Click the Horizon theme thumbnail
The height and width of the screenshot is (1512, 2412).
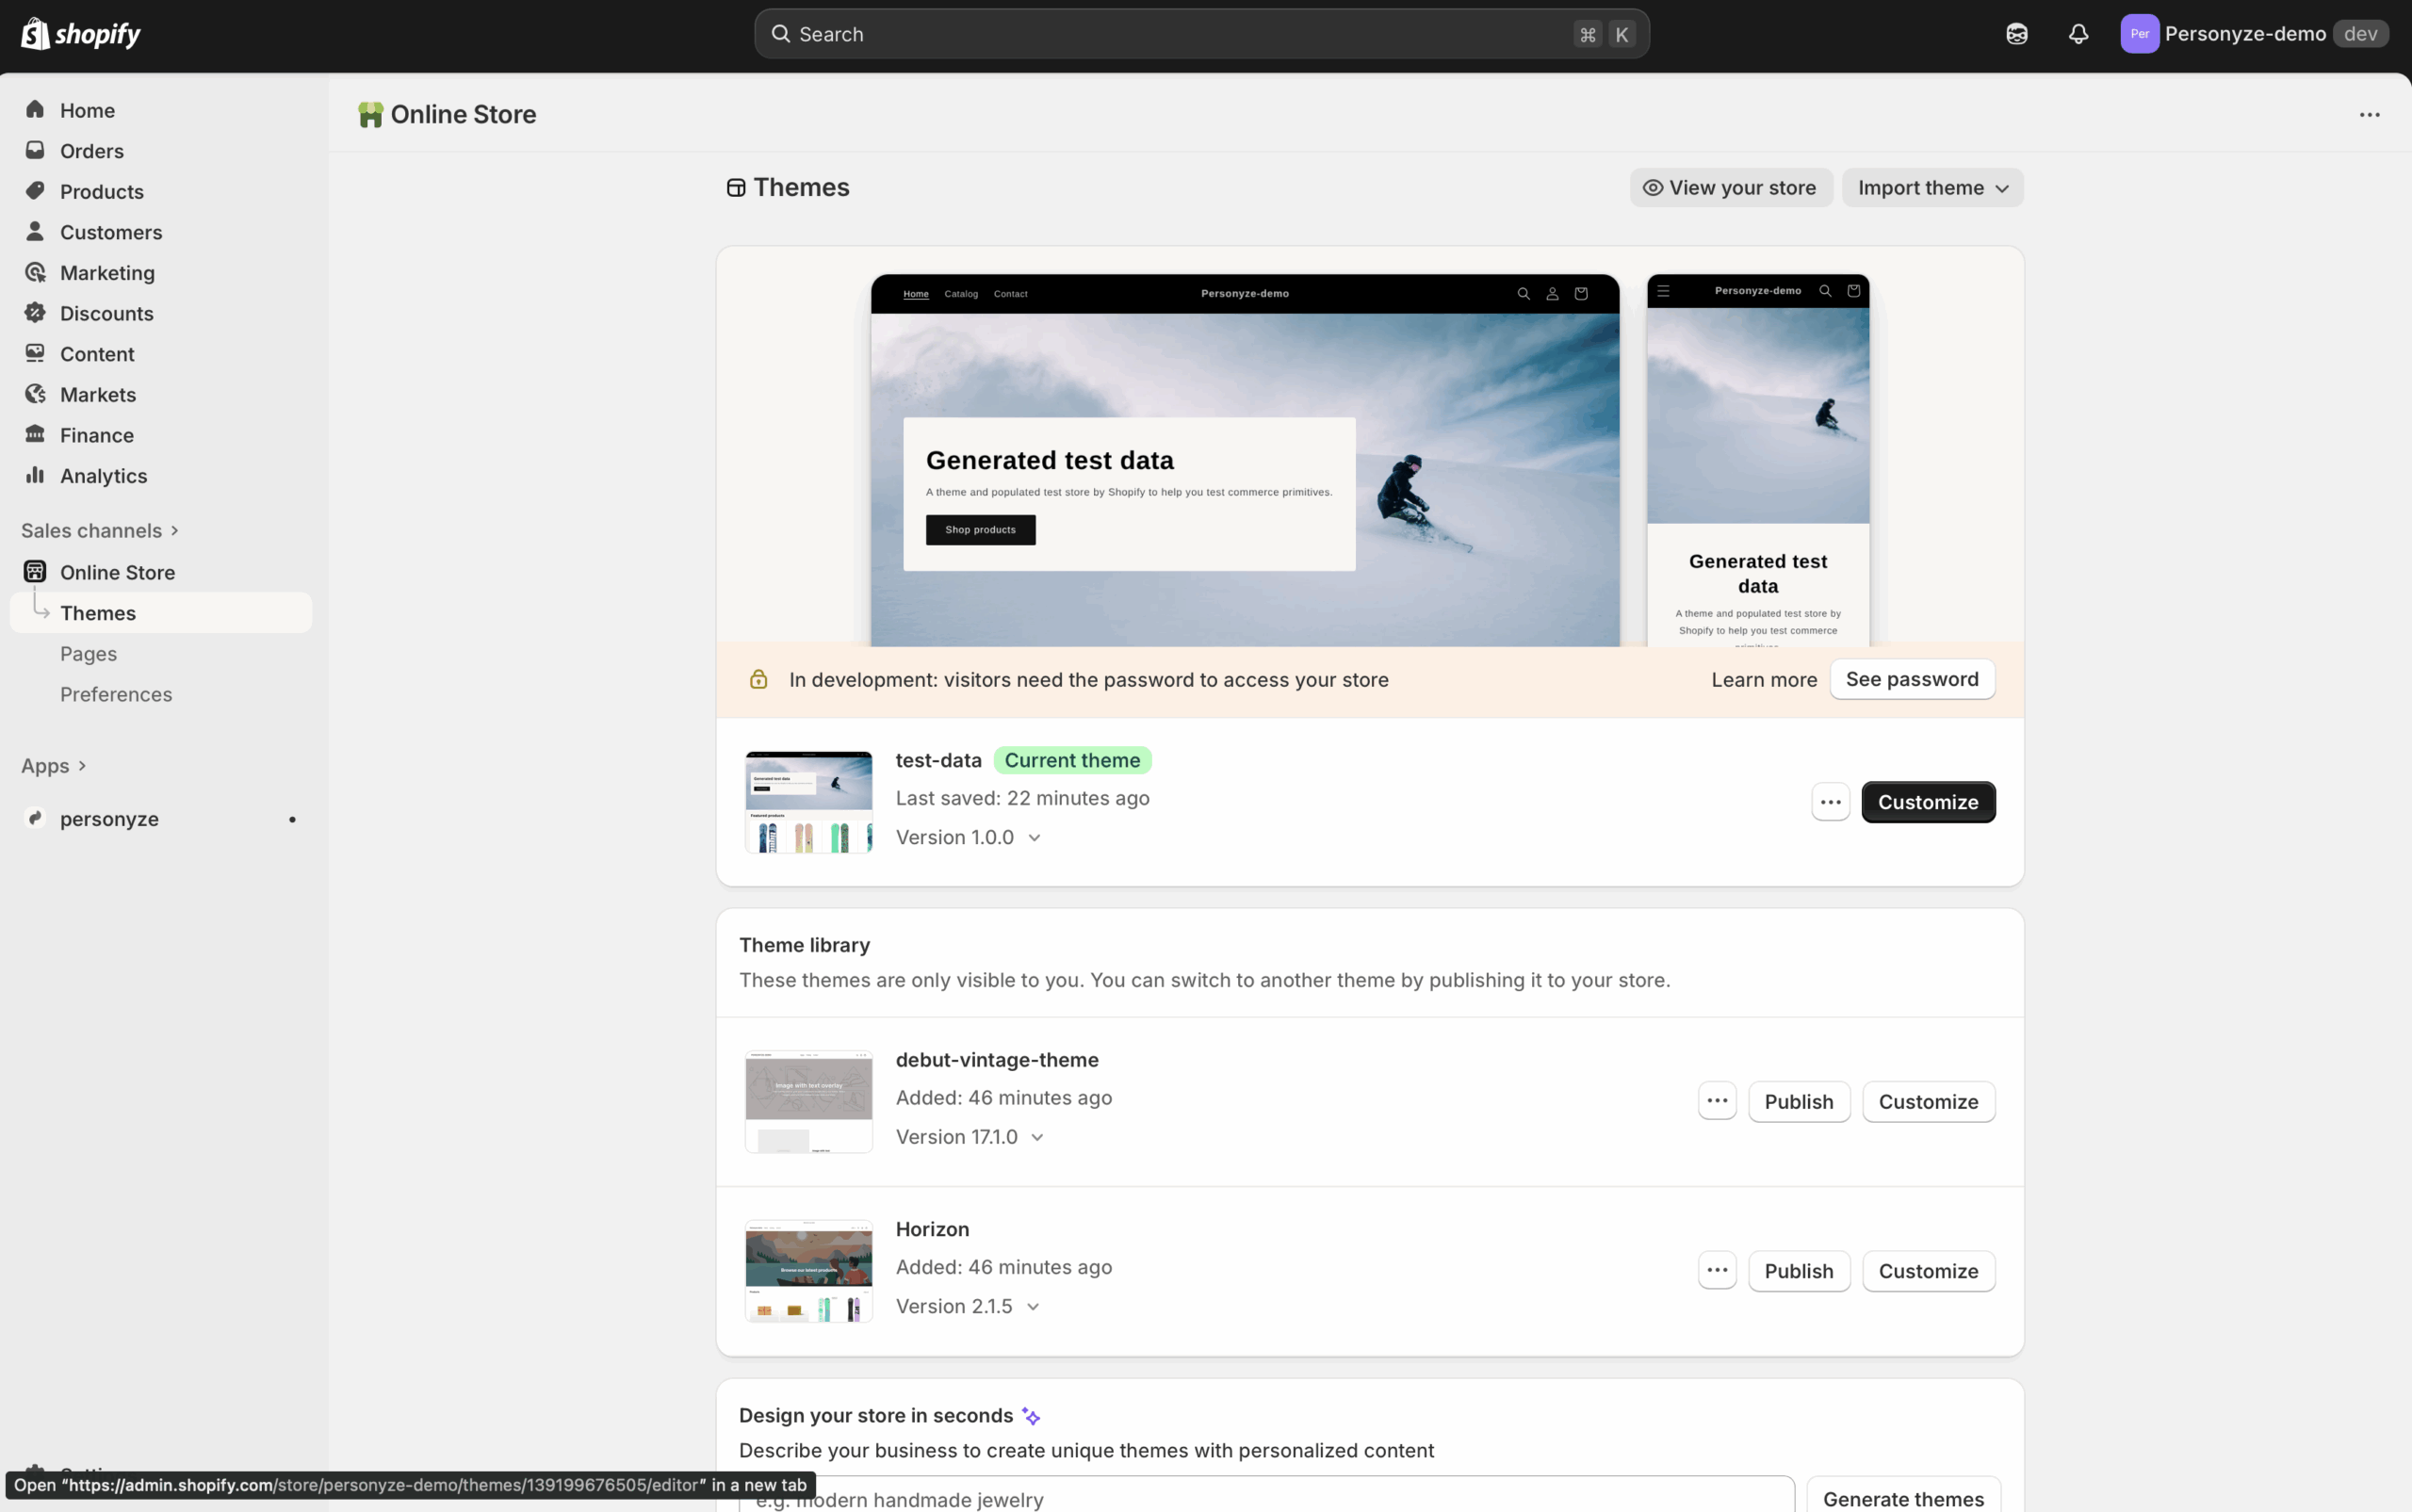[x=808, y=1270]
